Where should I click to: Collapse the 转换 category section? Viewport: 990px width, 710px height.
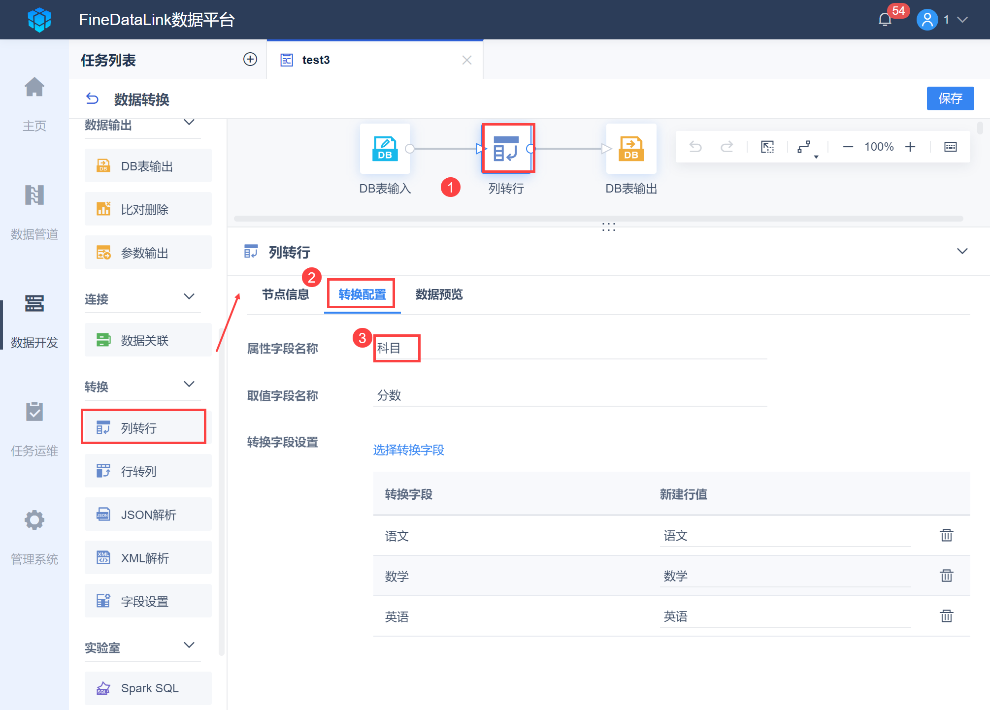coord(189,385)
